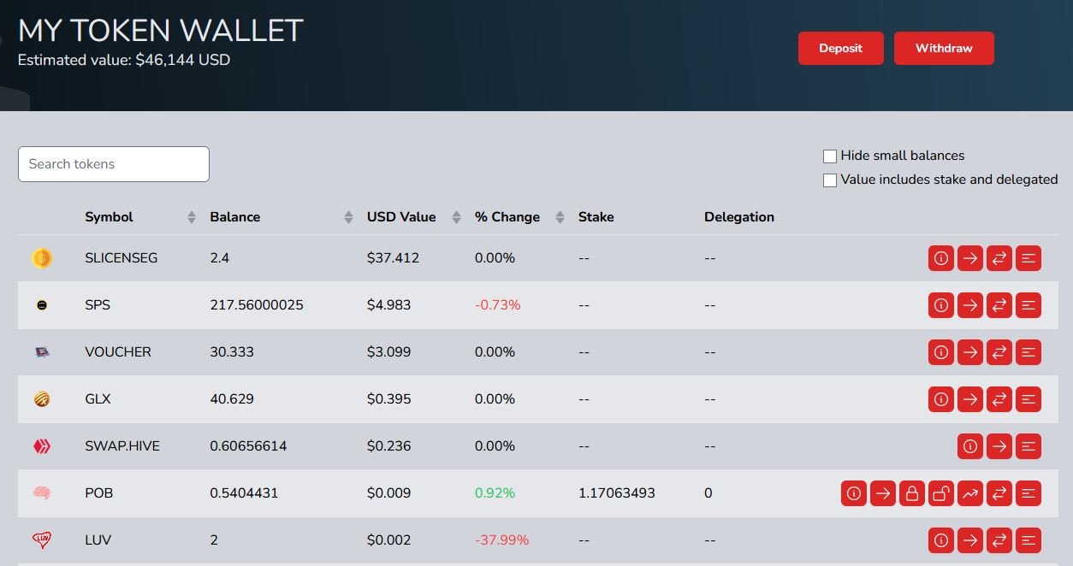
Task: Open VOUCHER token info icon
Action: [941, 352]
